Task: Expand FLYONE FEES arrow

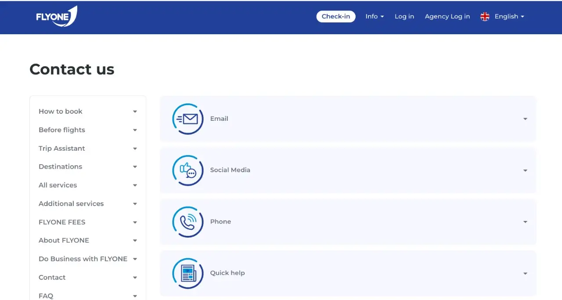Action: [135, 222]
